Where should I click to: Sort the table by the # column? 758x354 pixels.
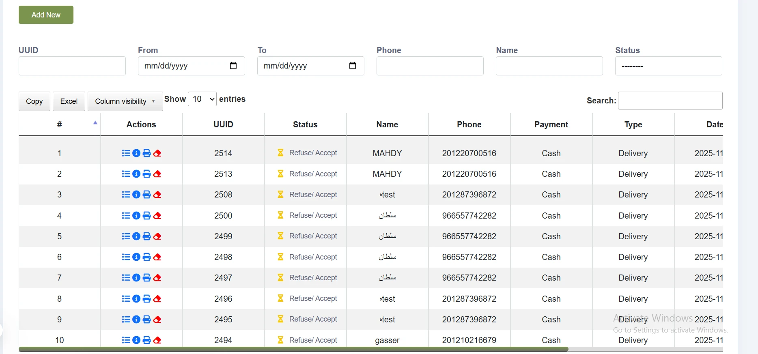tap(60, 124)
